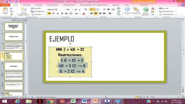Click the Save icon in quick access
Viewport: 185px width, 104px height.
click(x=6, y=1)
